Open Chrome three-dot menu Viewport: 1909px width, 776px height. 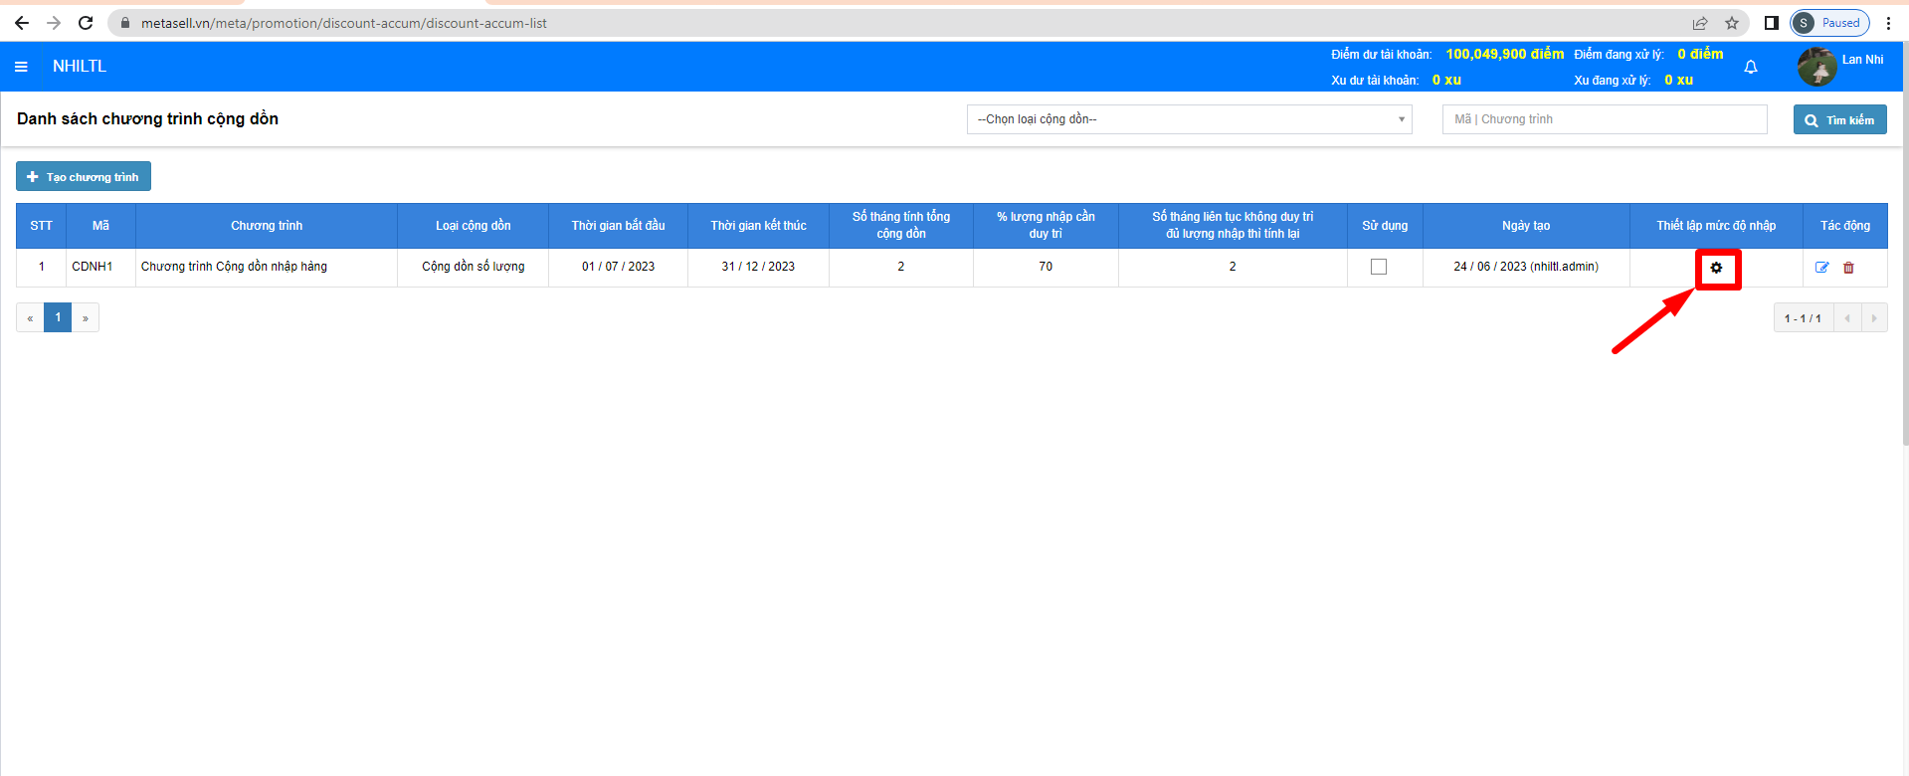click(x=1888, y=23)
